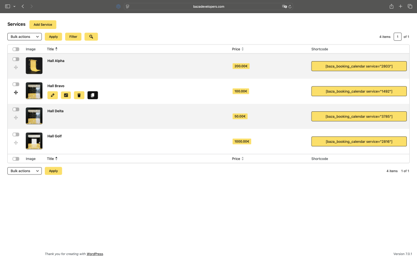Open the bottom Bulk actions dropdown
The height and width of the screenshot is (261, 417).
(24, 171)
